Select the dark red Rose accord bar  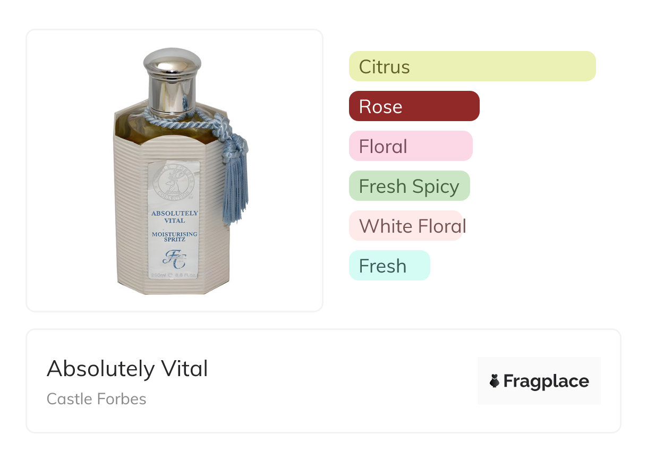(414, 106)
